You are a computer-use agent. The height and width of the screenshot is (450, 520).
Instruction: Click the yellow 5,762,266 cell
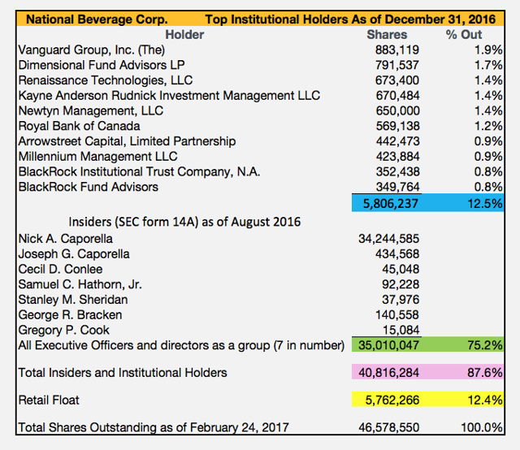coord(387,400)
